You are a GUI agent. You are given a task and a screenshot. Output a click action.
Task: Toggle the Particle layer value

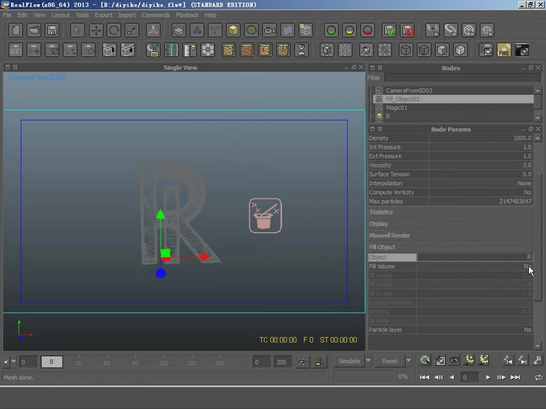475,330
